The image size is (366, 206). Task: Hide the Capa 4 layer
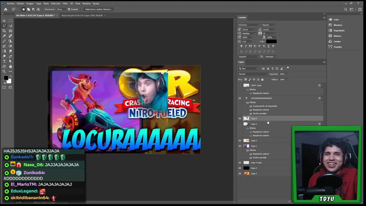(x=240, y=140)
